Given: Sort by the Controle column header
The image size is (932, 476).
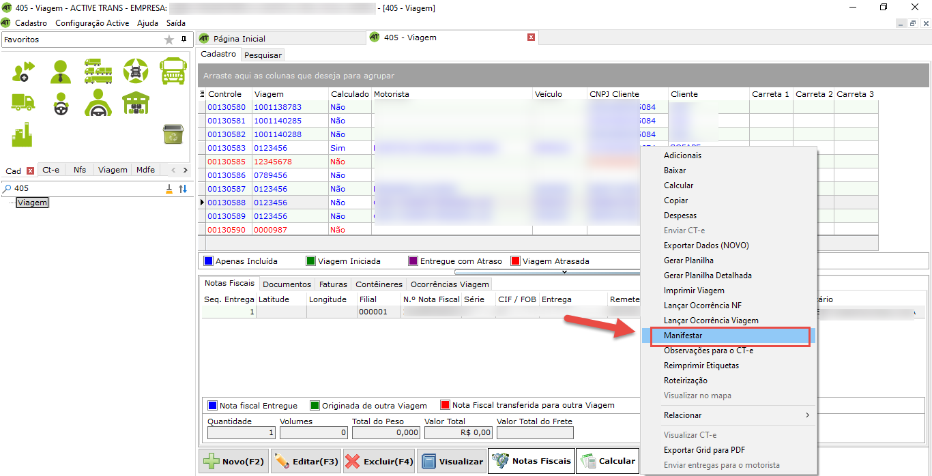Looking at the screenshot, I should (229, 94).
